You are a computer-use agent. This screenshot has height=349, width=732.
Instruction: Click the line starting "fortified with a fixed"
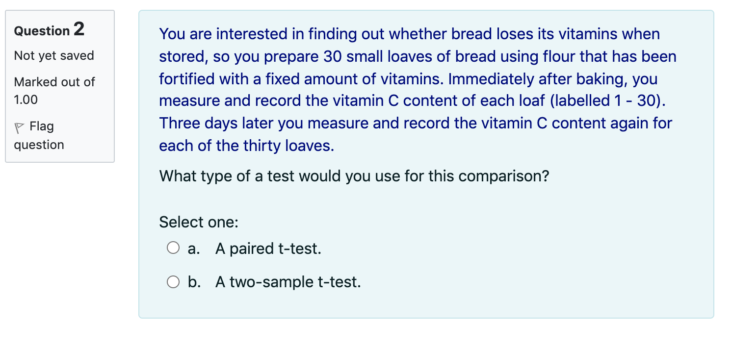[x=408, y=79]
